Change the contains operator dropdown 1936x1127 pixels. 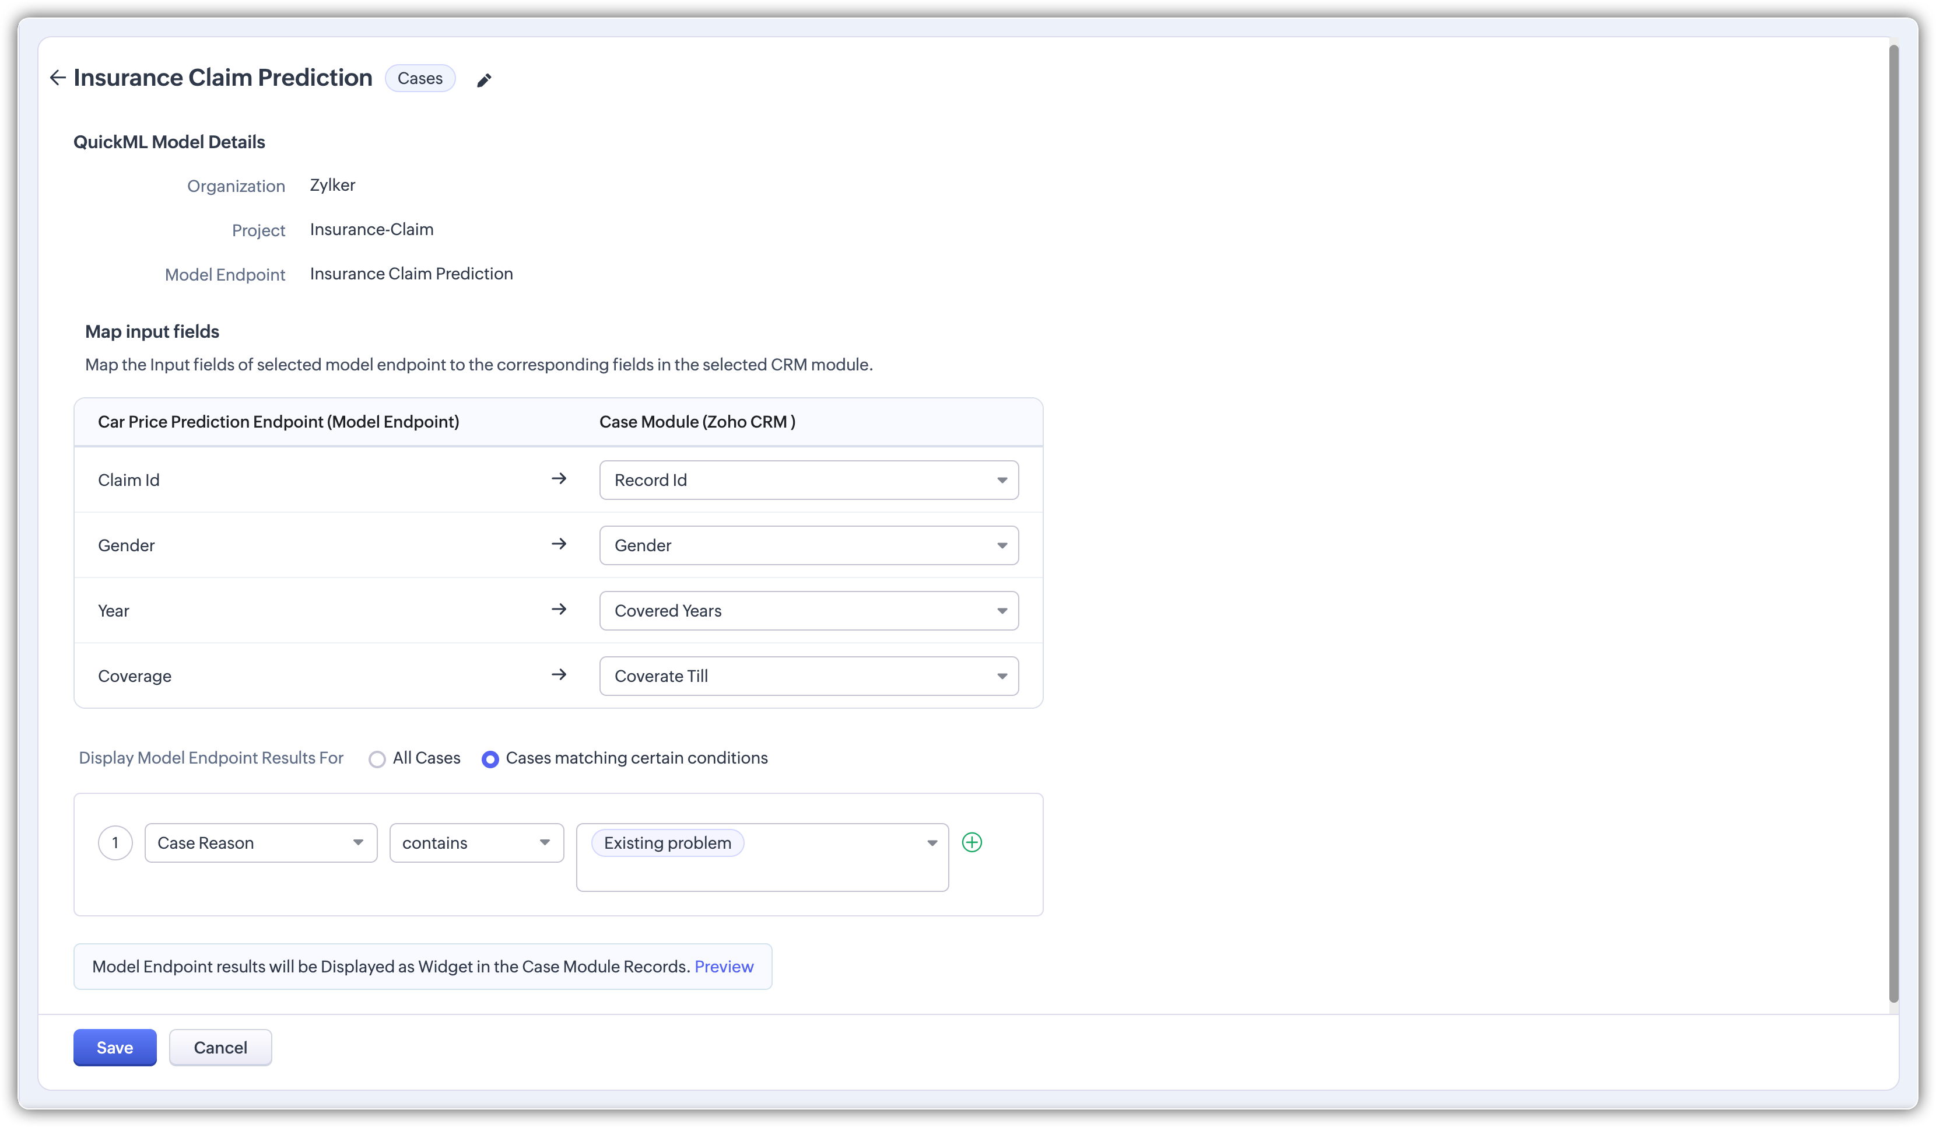(476, 842)
